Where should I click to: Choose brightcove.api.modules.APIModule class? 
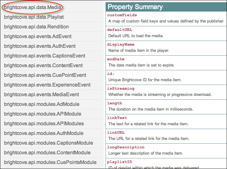(43, 114)
